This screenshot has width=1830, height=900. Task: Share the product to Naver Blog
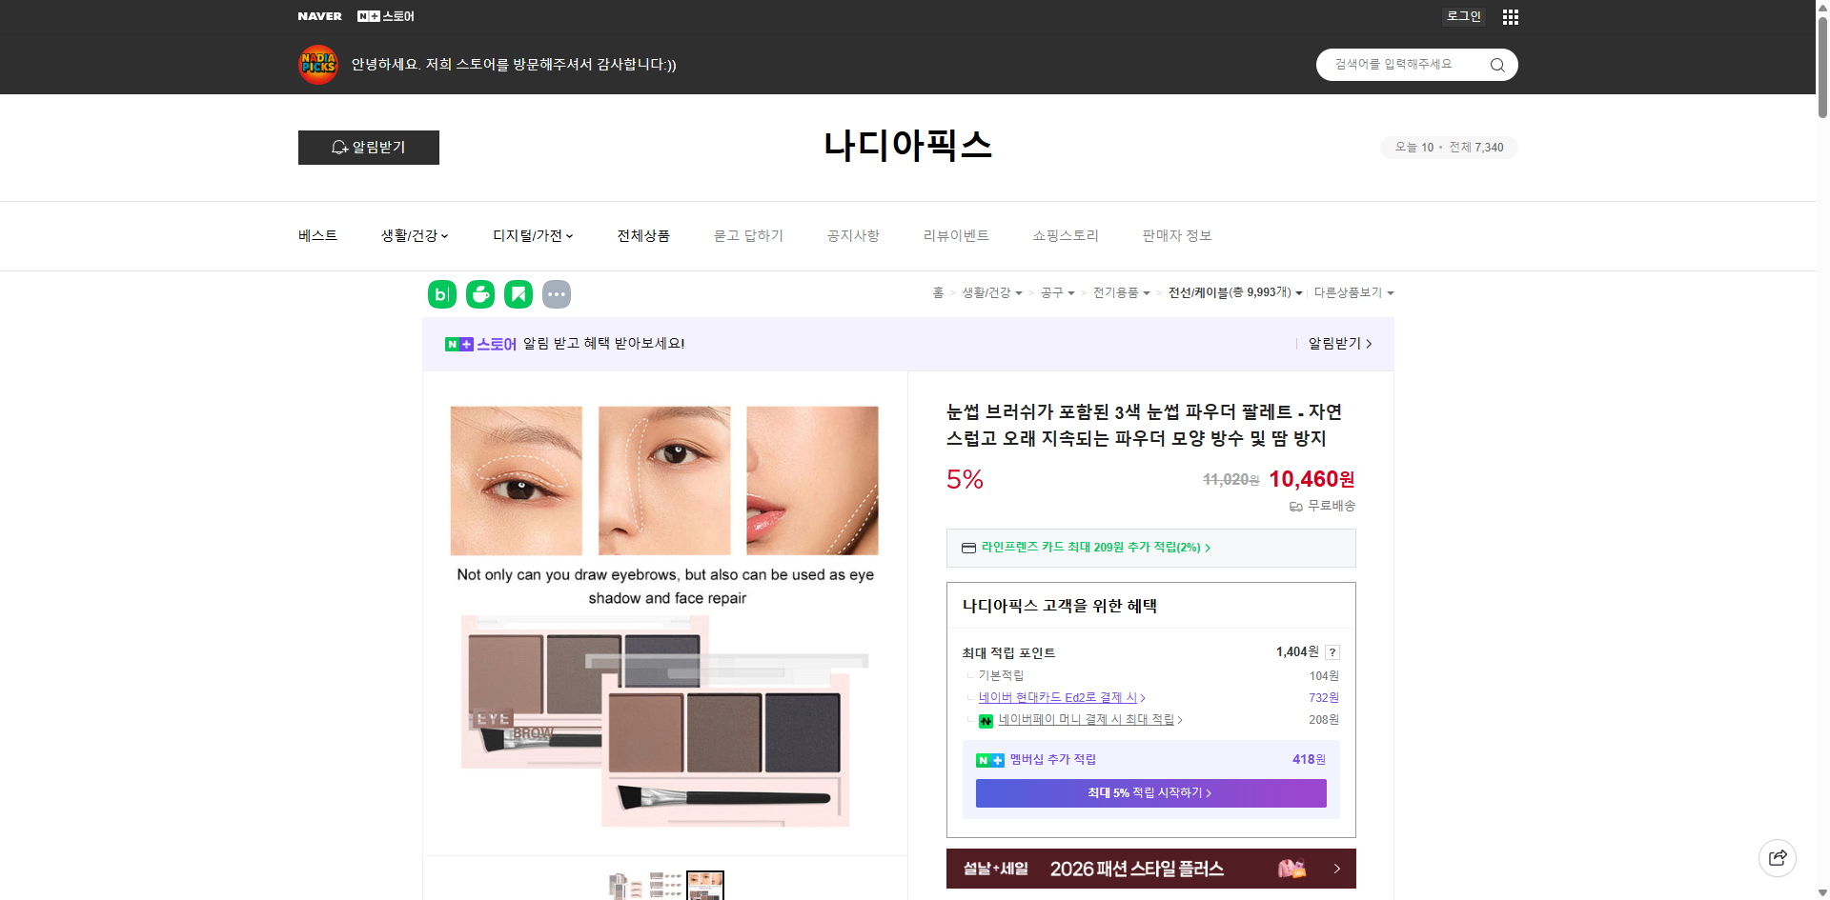(x=441, y=294)
